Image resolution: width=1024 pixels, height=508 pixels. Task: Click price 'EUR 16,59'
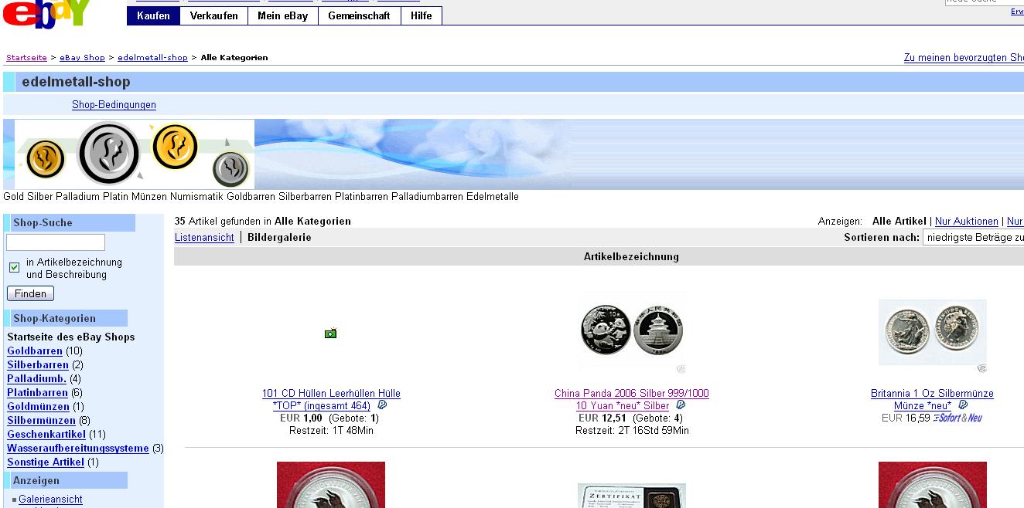click(906, 418)
